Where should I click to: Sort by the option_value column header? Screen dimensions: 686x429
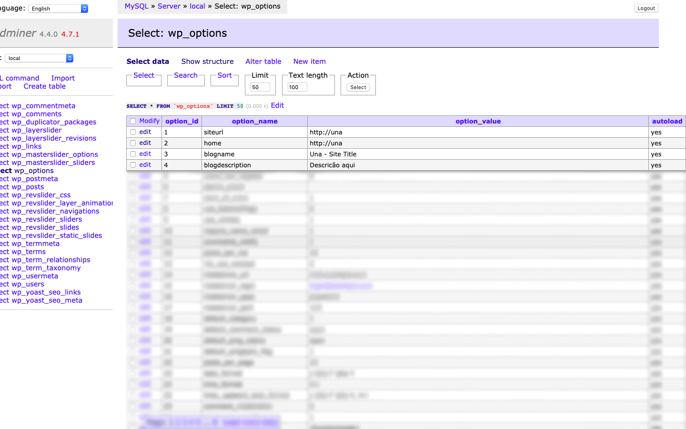click(478, 121)
